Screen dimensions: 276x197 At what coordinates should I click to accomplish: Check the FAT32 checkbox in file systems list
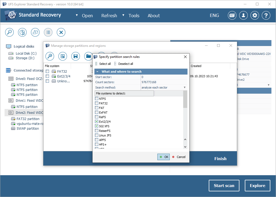97,103
